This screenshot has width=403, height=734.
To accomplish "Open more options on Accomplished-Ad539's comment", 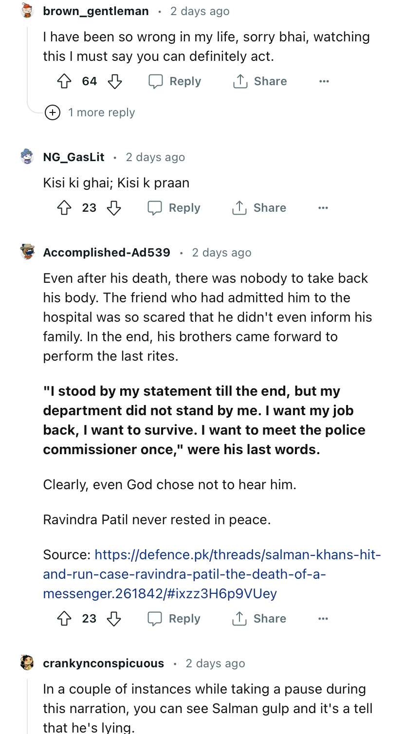I will (323, 619).
